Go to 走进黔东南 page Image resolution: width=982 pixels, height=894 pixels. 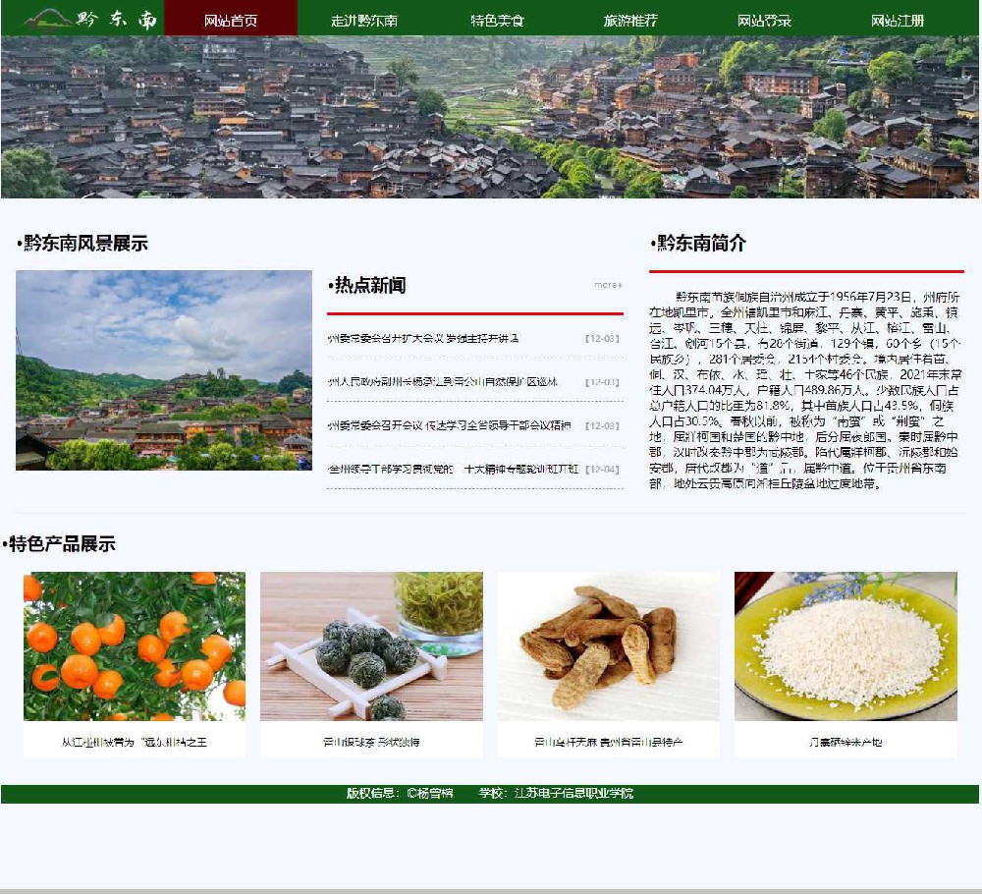click(364, 20)
